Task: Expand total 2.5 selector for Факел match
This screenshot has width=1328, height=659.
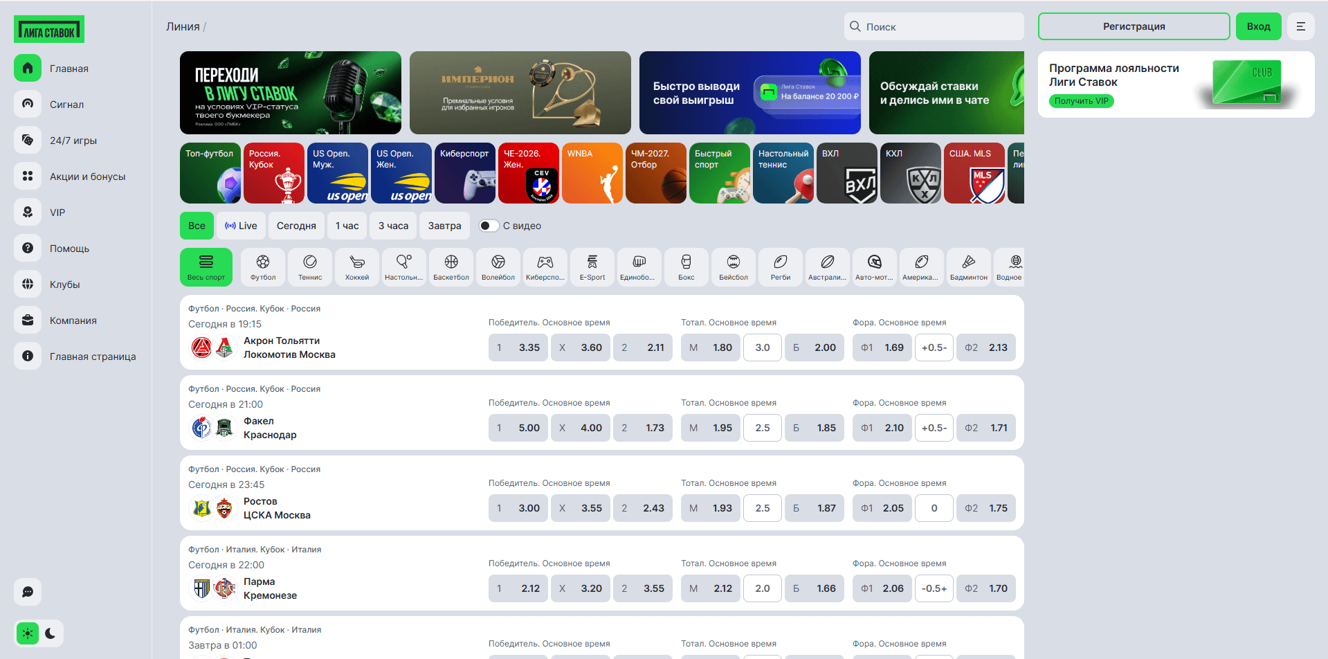Action: click(763, 428)
